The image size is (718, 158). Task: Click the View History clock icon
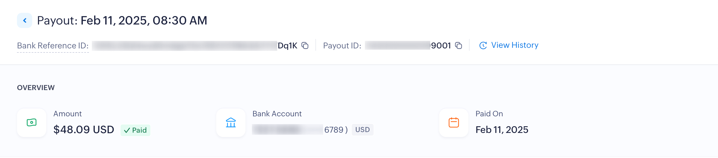click(483, 45)
